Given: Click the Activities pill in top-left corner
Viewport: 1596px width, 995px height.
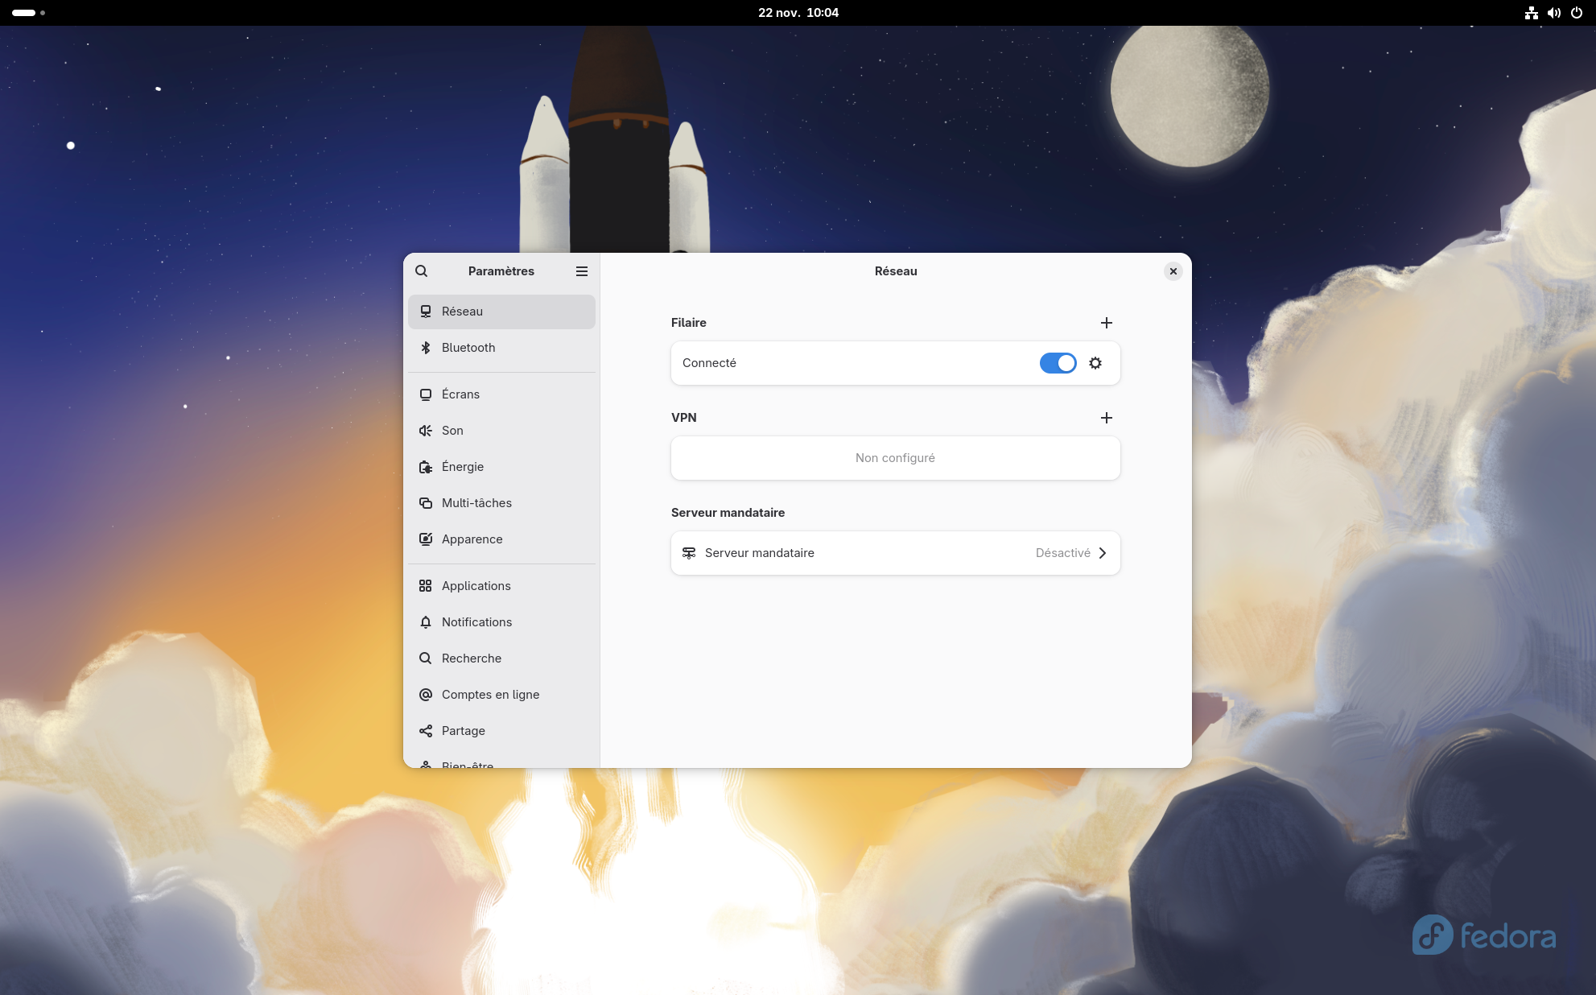Looking at the screenshot, I should coord(25,13).
